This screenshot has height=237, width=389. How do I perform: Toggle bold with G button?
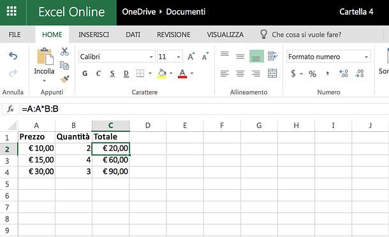tap(85, 73)
